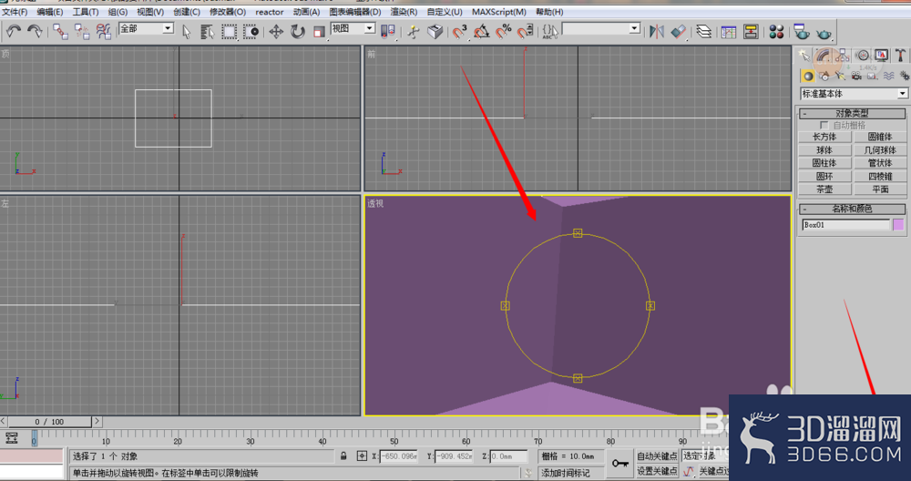Image resolution: width=911 pixels, height=481 pixels.
Task: Click the 球体 sphere button
Action: coord(824,150)
